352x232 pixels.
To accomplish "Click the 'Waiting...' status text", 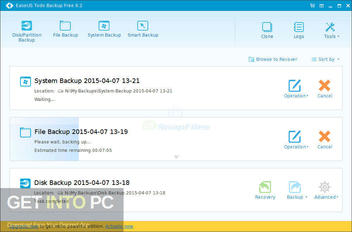I will (44, 99).
